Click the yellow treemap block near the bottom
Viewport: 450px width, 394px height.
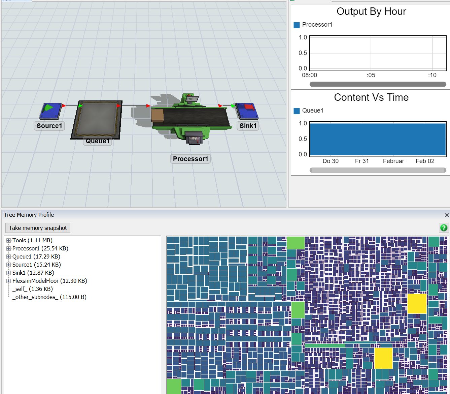383,358
